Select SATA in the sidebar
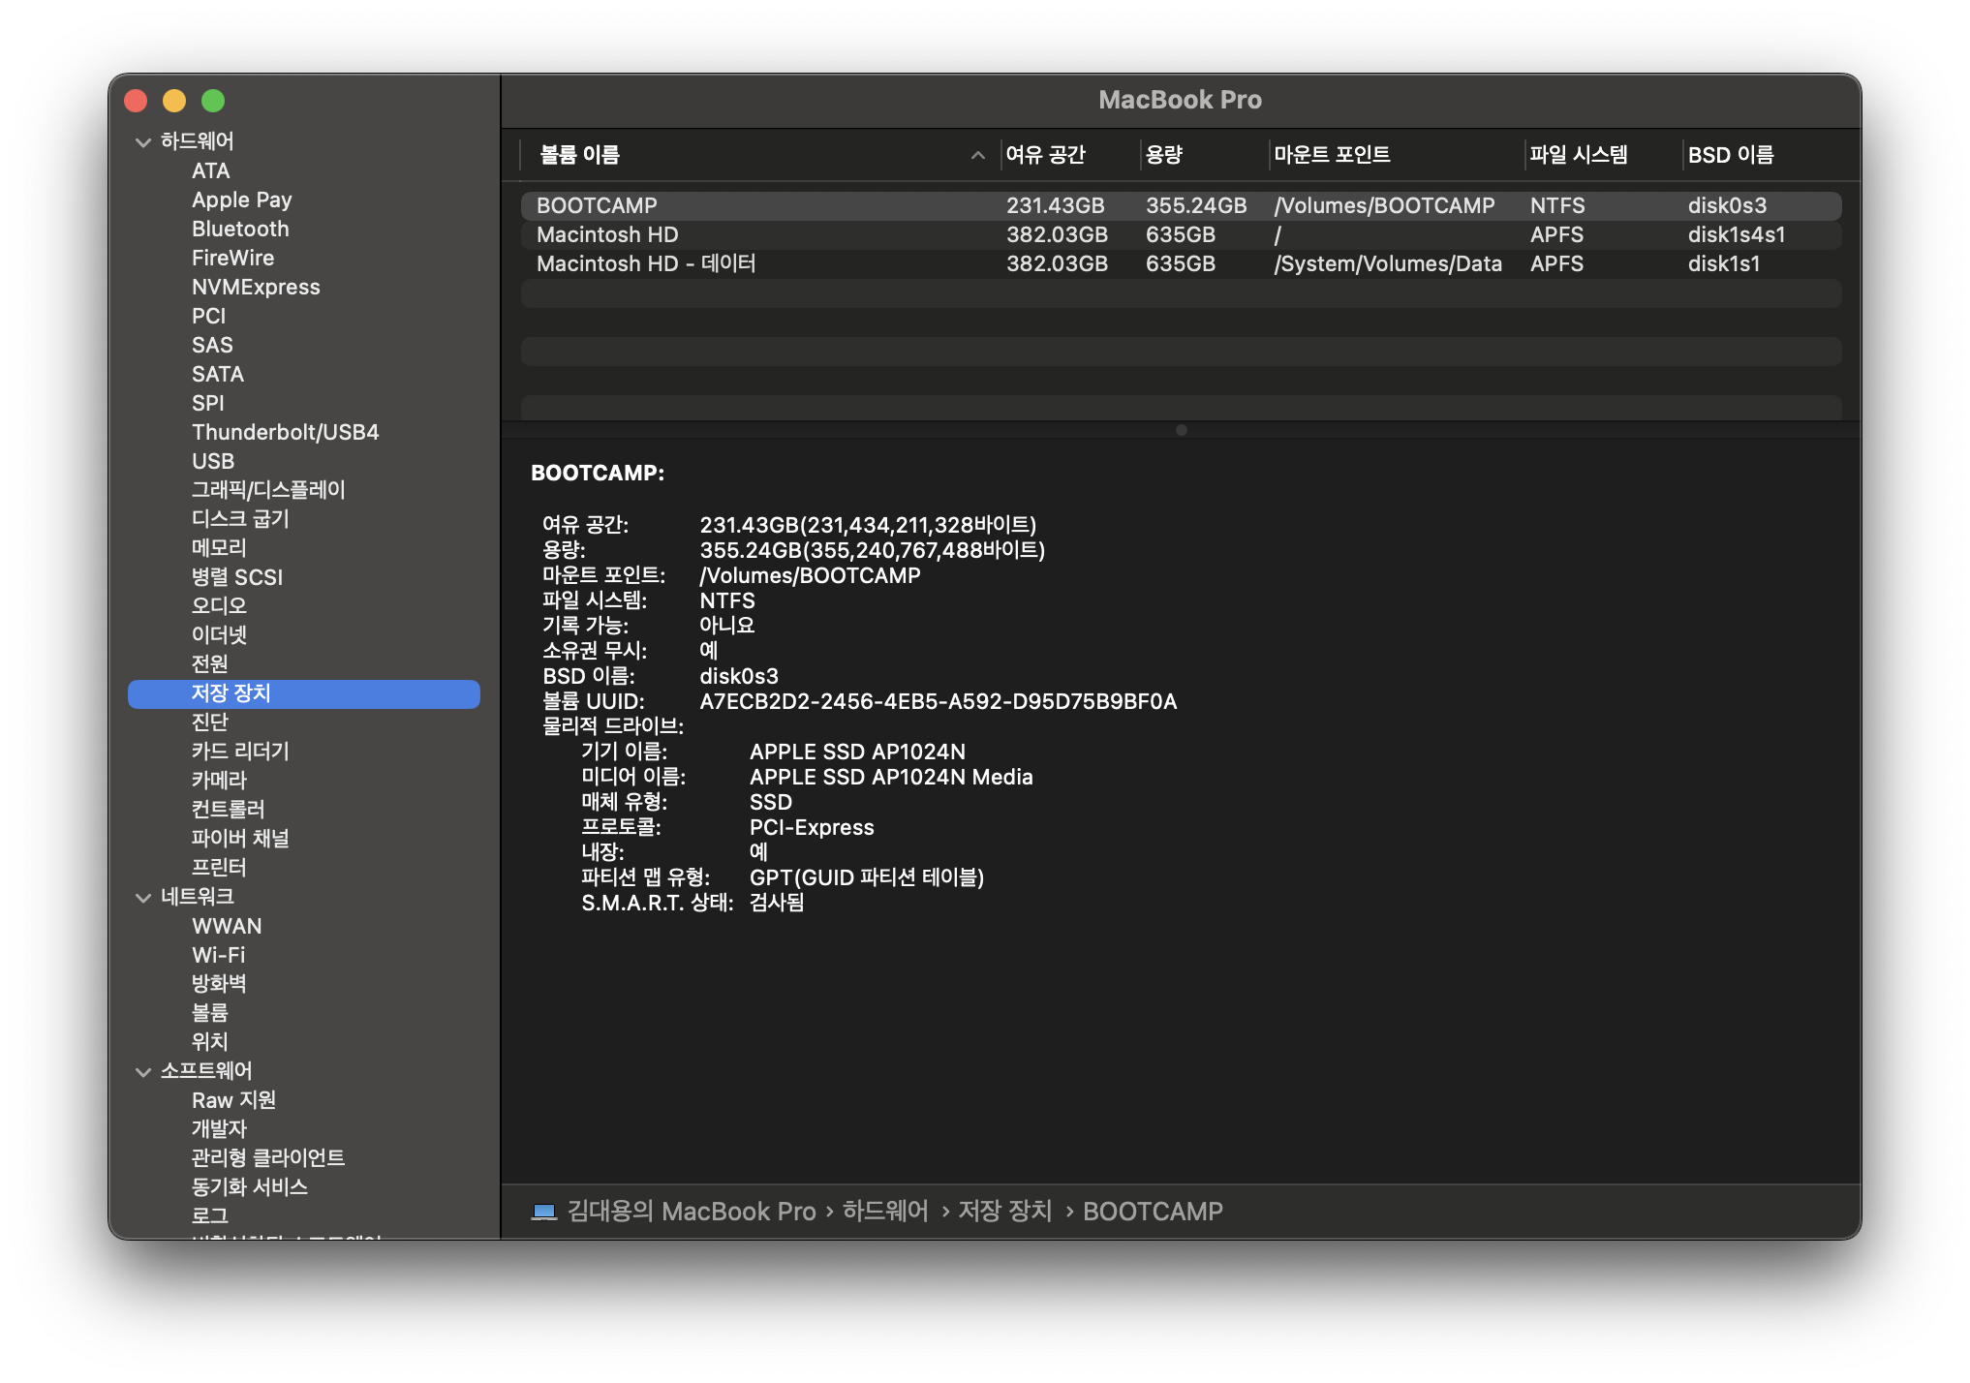Viewport: 1970px width, 1383px height. coord(217,374)
